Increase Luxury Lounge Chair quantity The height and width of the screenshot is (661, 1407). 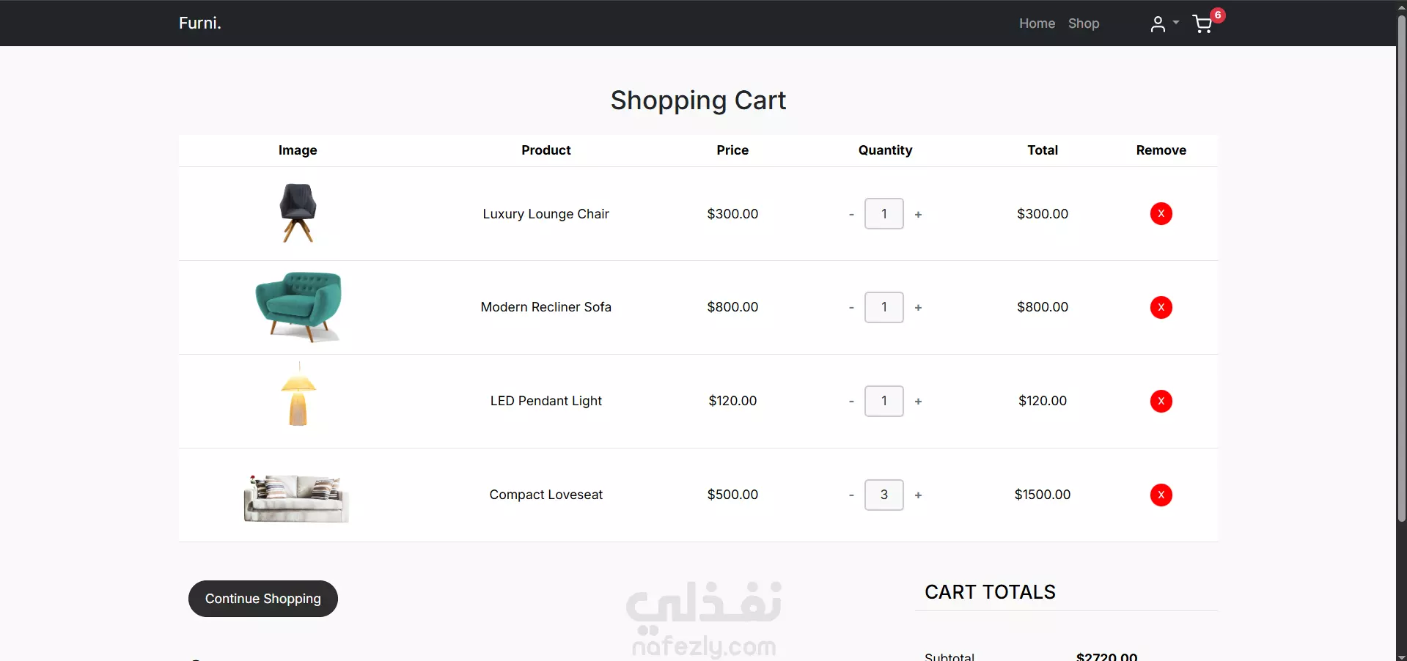[x=918, y=215]
